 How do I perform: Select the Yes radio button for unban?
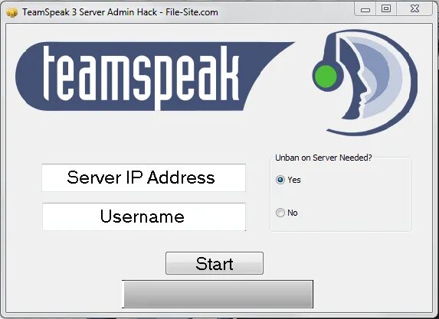click(x=280, y=180)
